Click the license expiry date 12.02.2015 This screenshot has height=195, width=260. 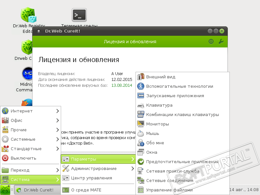coord(122,79)
